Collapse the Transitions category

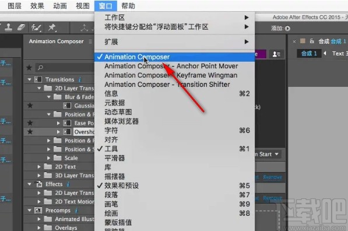pyautogui.click(x=29, y=79)
